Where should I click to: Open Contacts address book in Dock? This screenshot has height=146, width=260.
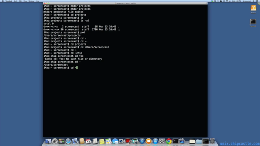pyautogui.click(x=82, y=141)
